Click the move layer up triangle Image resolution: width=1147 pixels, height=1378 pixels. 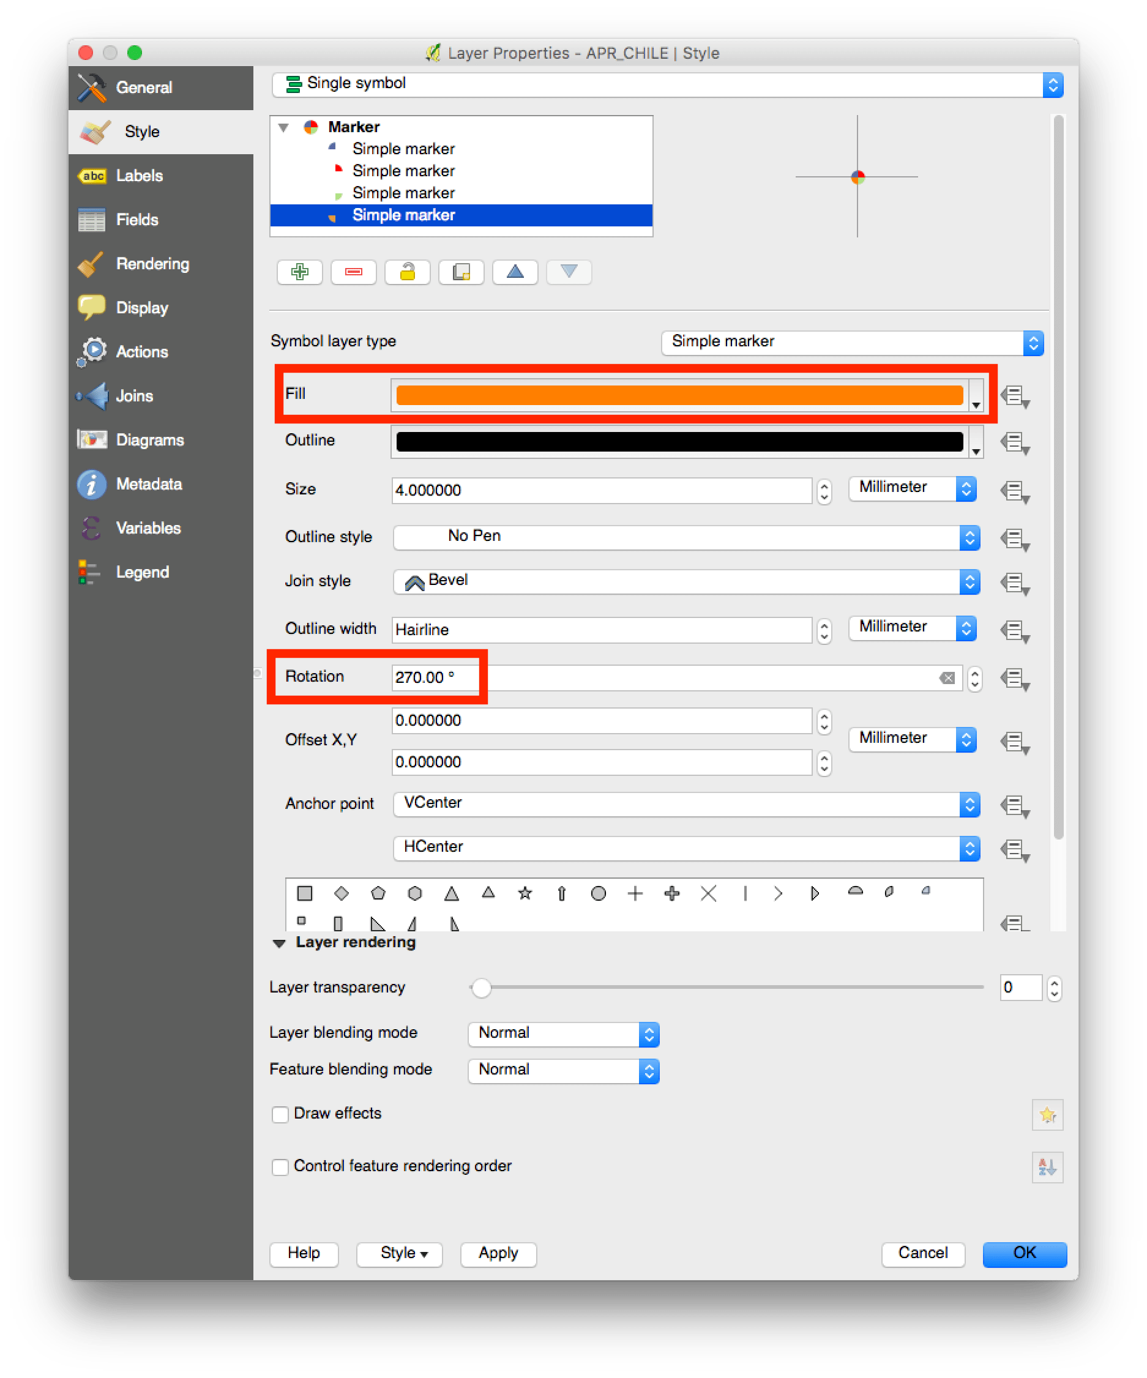click(515, 272)
